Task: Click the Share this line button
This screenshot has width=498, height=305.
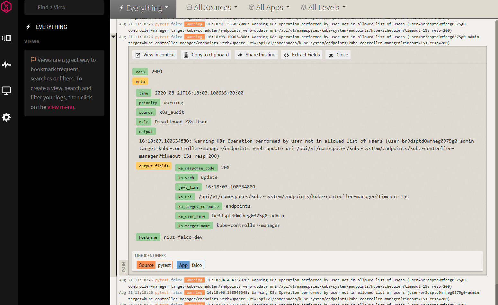Action: pyautogui.click(x=256, y=54)
